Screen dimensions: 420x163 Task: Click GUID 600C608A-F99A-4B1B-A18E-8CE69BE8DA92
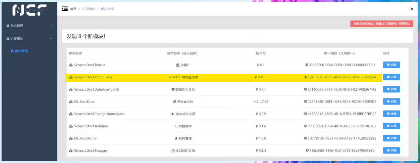[342, 126]
